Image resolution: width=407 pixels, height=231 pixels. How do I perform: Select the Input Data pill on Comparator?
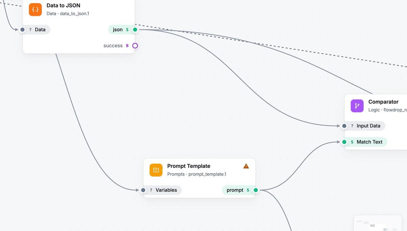[365, 126]
